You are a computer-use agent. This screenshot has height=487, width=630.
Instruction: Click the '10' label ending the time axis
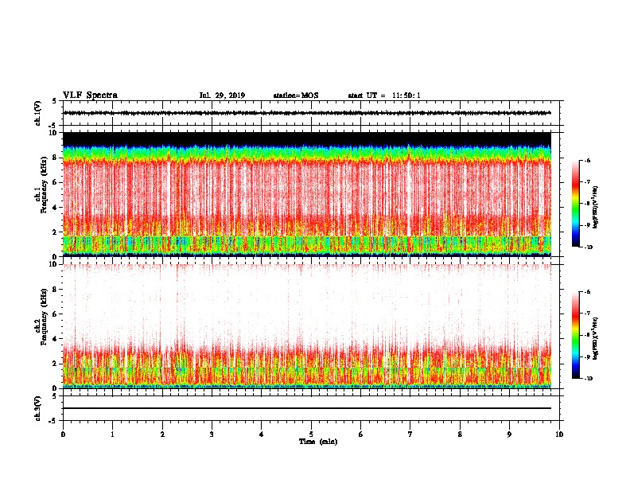559,434
